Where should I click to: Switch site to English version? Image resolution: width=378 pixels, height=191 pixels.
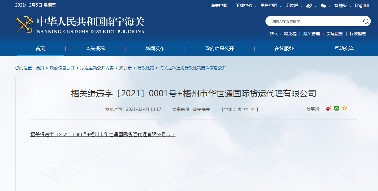362,5
